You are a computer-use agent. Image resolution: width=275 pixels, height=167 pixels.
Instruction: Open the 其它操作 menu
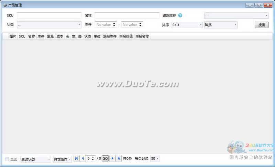[62, 159]
